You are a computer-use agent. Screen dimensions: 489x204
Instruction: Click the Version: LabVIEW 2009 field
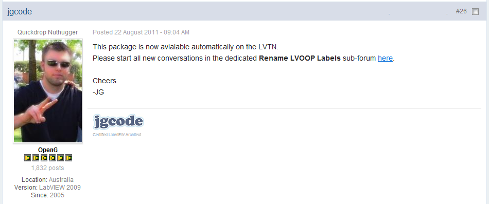point(48,188)
